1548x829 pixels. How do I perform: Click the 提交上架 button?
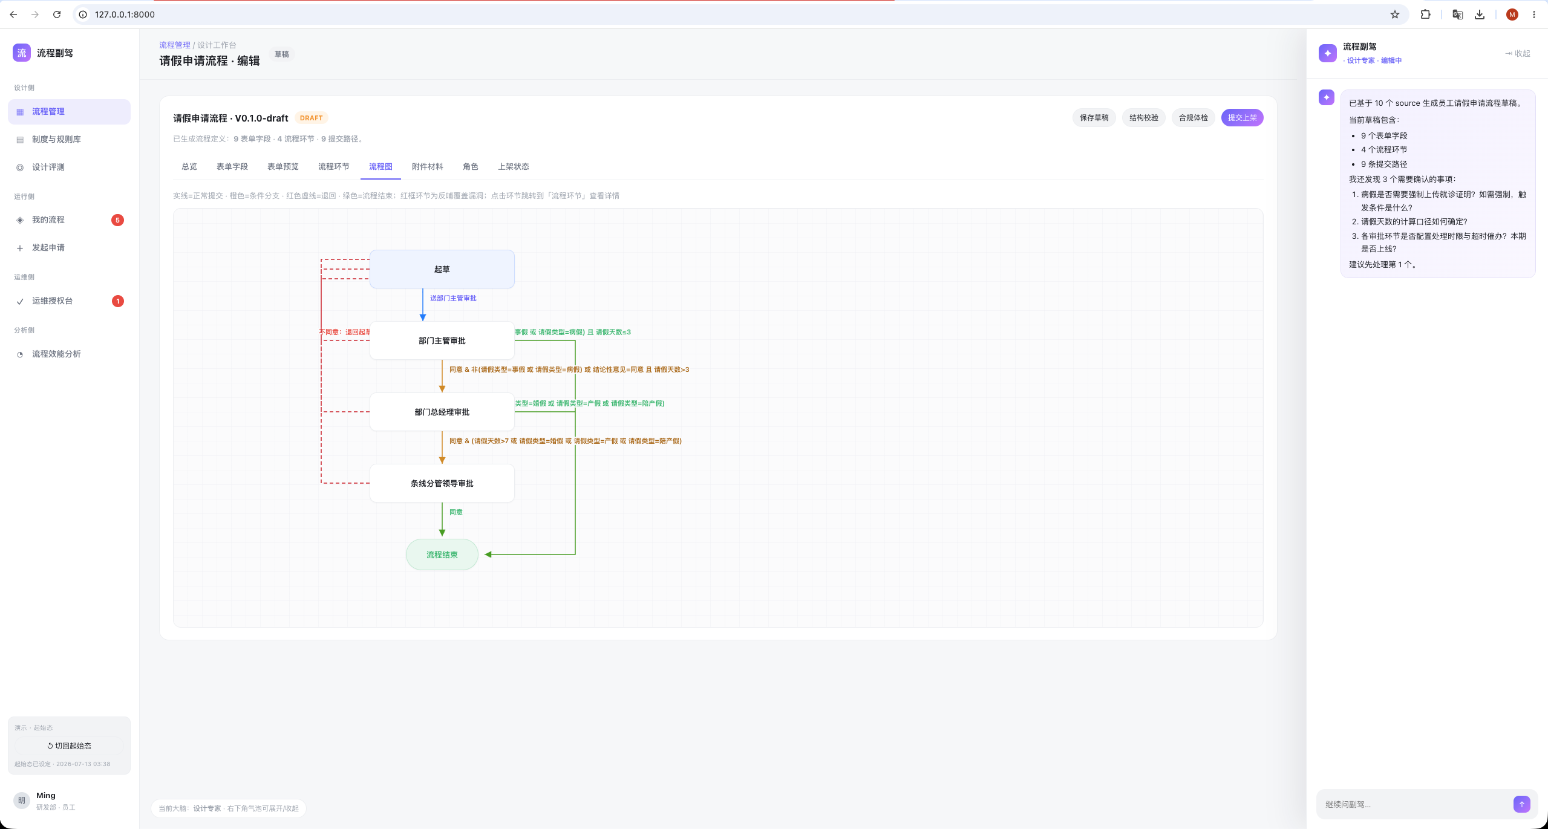tap(1242, 118)
